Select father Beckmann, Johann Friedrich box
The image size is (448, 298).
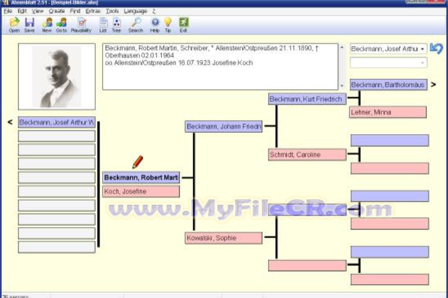[x=223, y=126]
